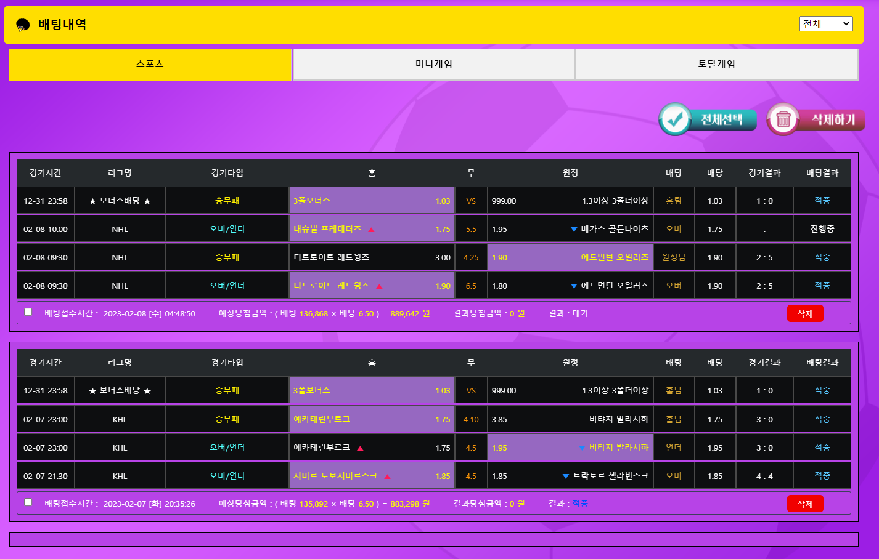The width and height of the screenshot is (879, 559).
Task: Select the 스포츠 tab
Action: (x=150, y=65)
